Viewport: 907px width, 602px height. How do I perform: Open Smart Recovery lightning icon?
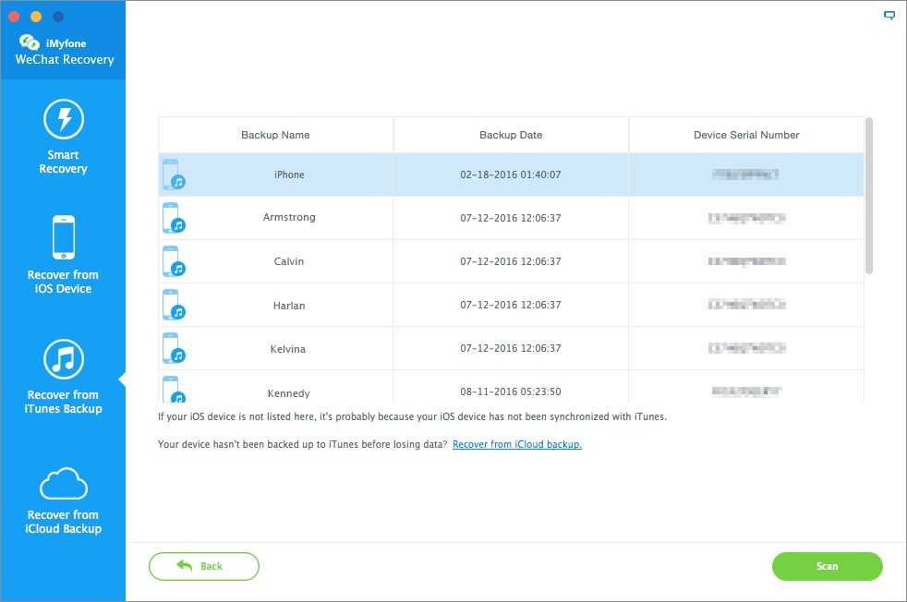63,119
